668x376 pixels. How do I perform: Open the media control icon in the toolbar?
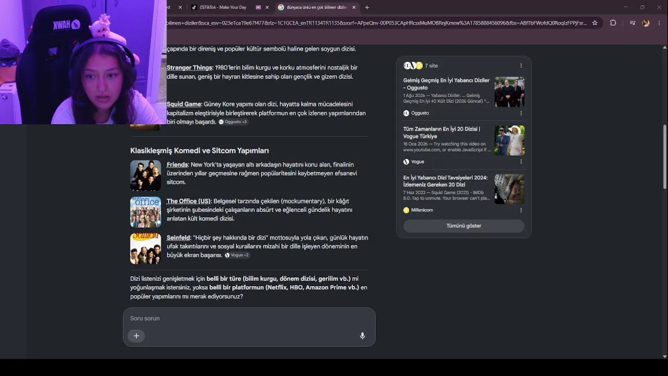pos(633,23)
